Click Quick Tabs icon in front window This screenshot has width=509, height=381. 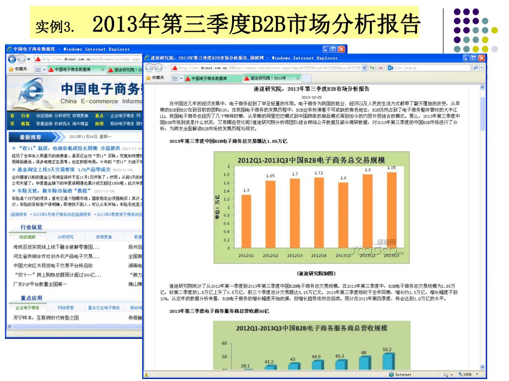click(175, 78)
